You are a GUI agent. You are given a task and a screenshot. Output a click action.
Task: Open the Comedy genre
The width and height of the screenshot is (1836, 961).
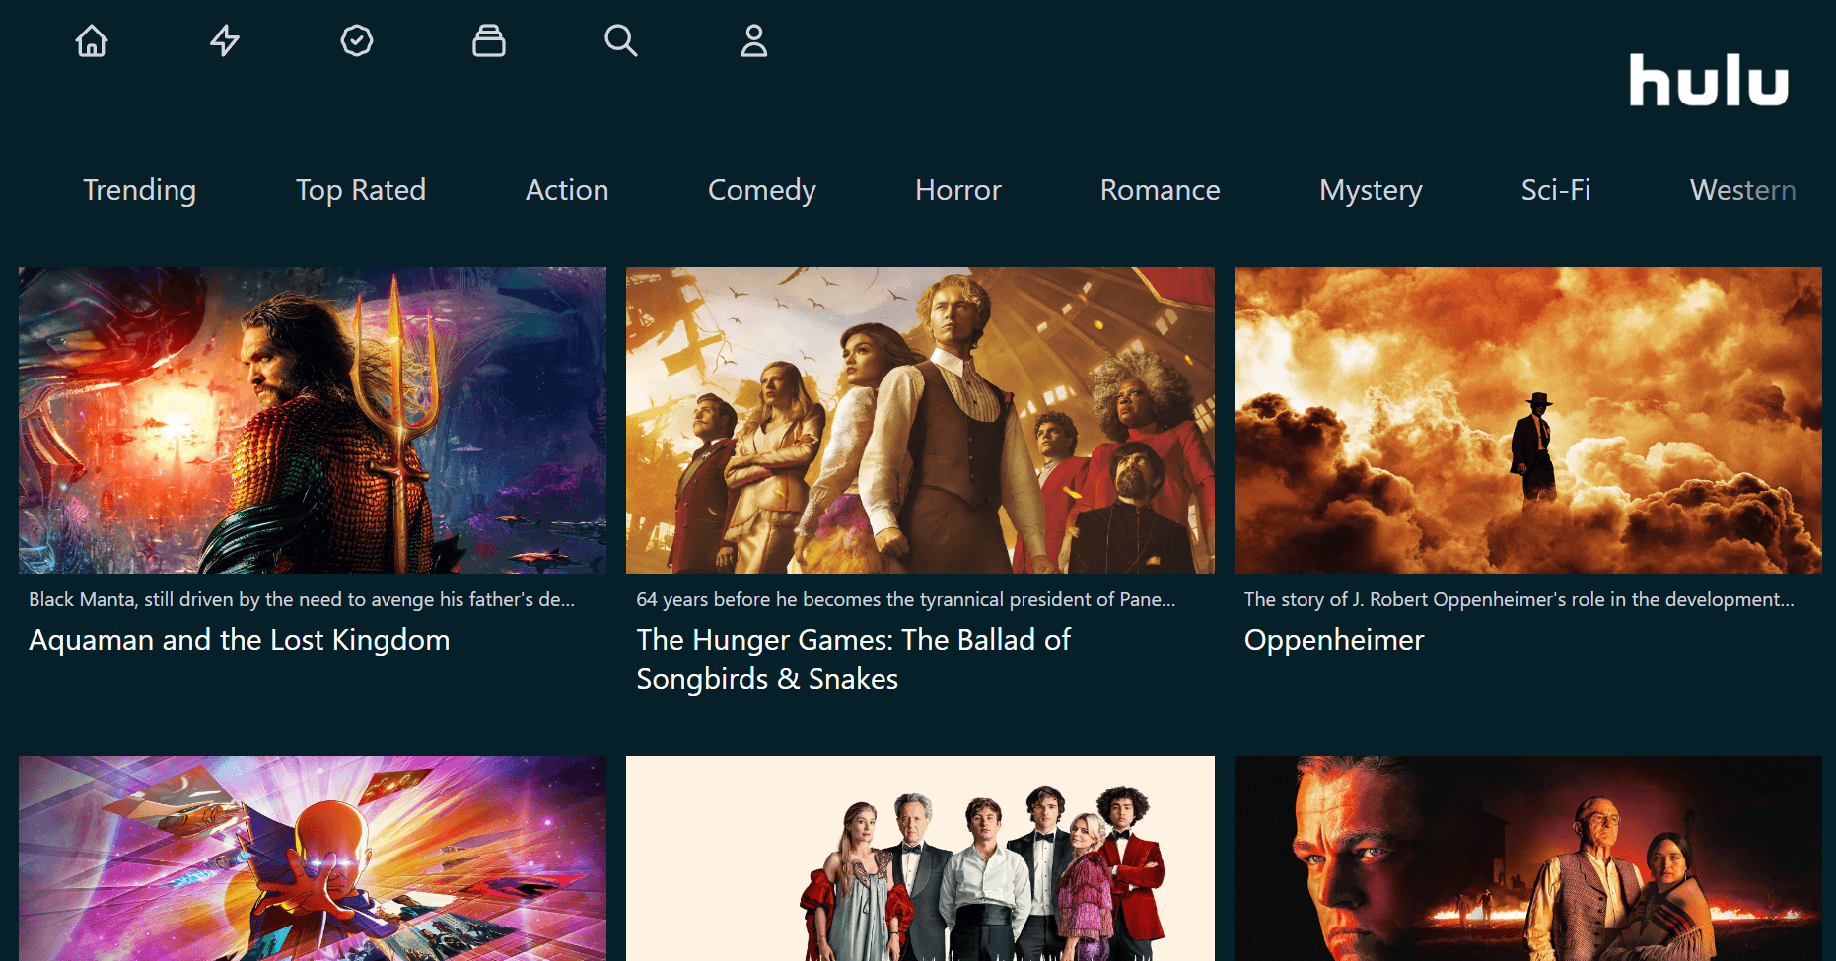point(762,190)
